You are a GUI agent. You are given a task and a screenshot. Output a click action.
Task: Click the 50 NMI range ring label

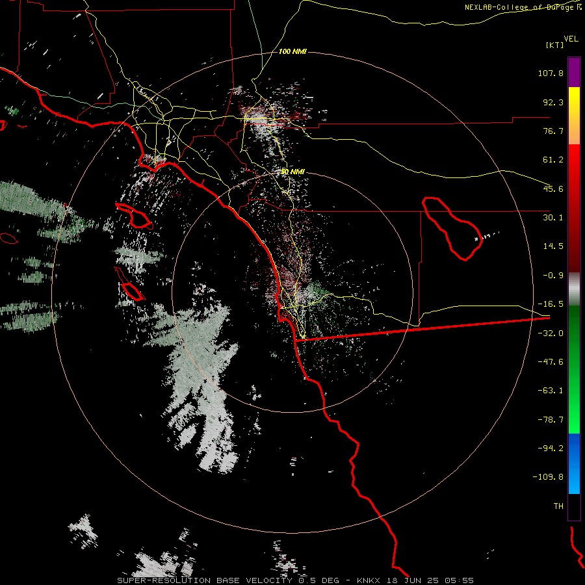[x=293, y=172]
